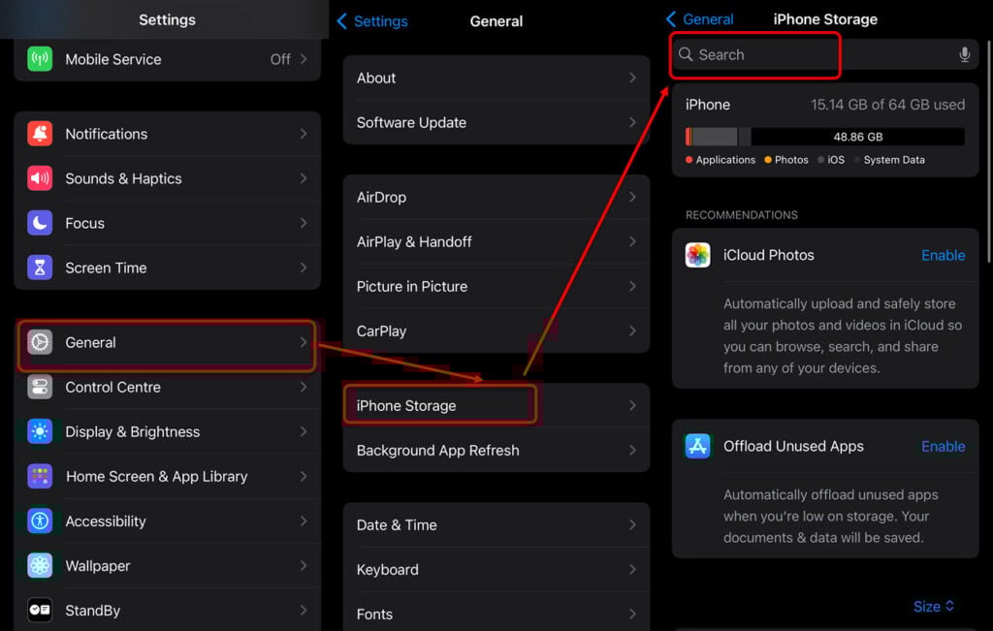Tap the Offload Unused Apps App Store icon
This screenshot has height=631, width=993.
698,446
